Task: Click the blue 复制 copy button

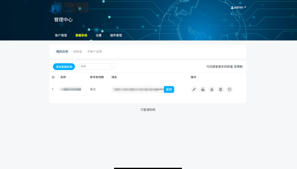Action: click(x=169, y=89)
